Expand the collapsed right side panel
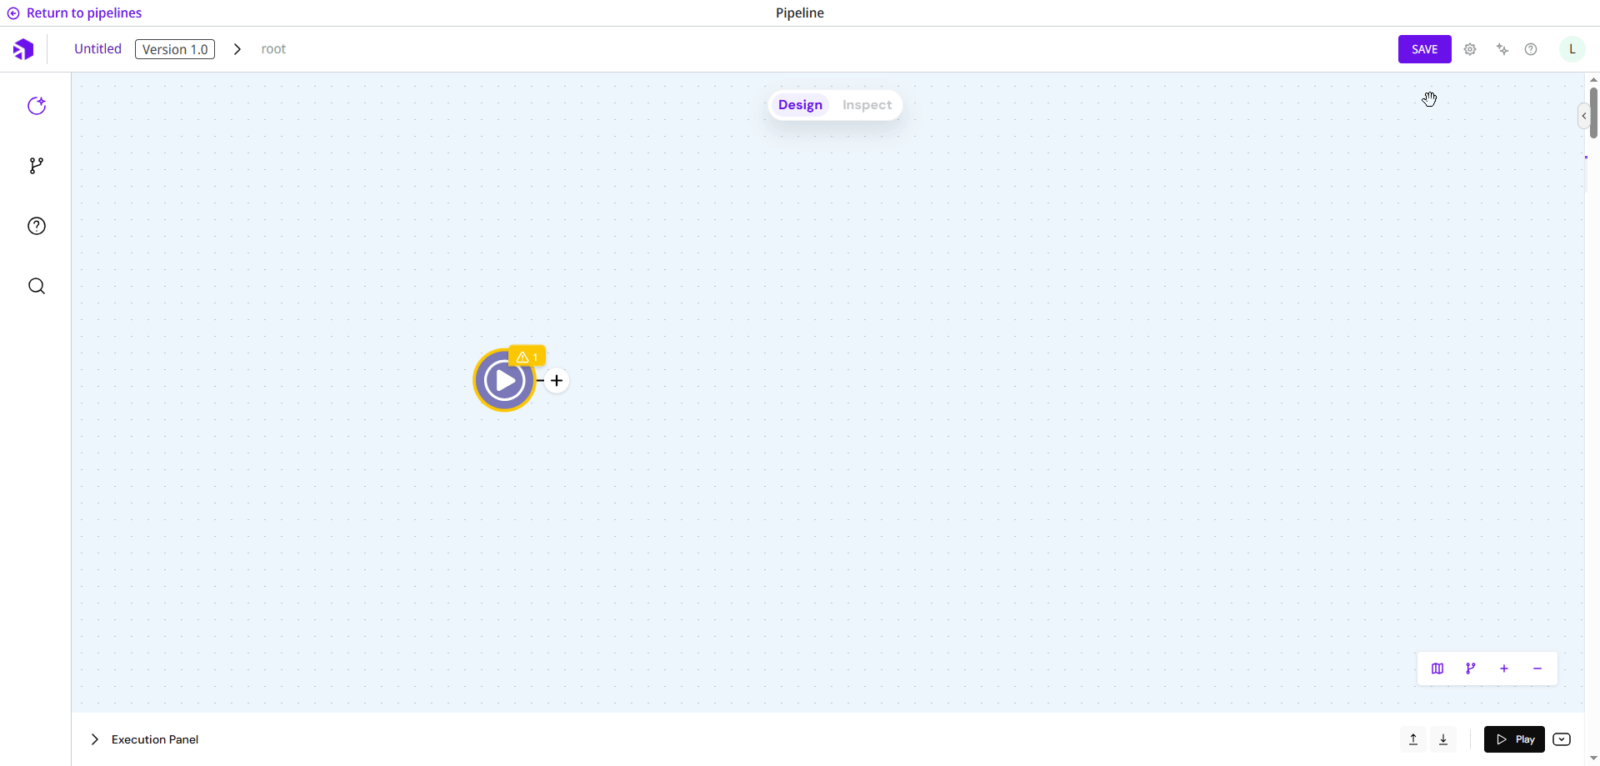The height and width of the screenshot is (766, 1600). point(1583,116)
